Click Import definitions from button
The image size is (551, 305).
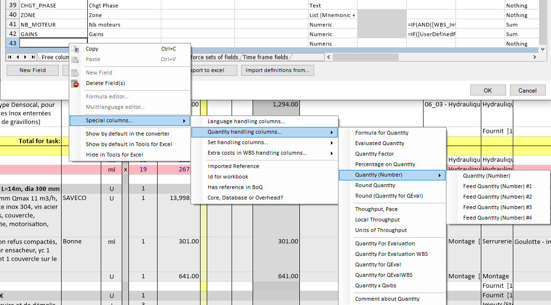(277, 70)
